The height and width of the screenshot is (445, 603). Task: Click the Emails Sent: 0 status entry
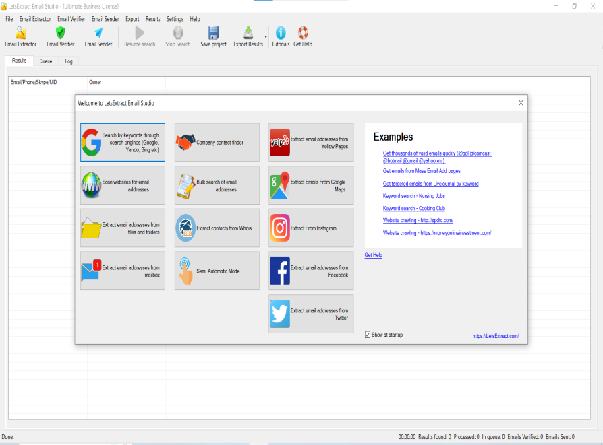point(561,437)
